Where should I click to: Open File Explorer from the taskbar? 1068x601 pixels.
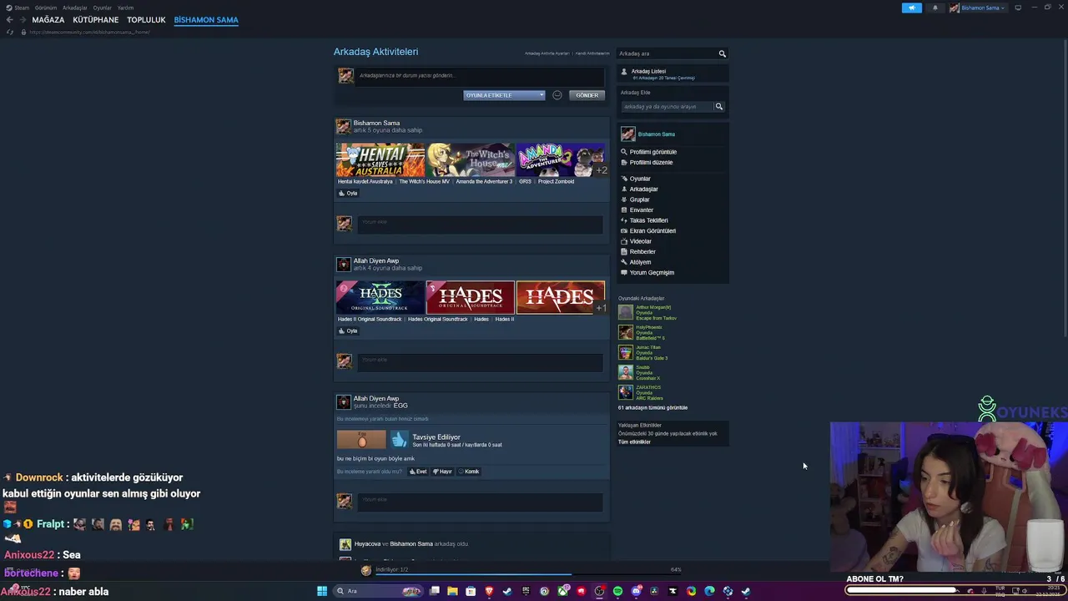[452, 591]
